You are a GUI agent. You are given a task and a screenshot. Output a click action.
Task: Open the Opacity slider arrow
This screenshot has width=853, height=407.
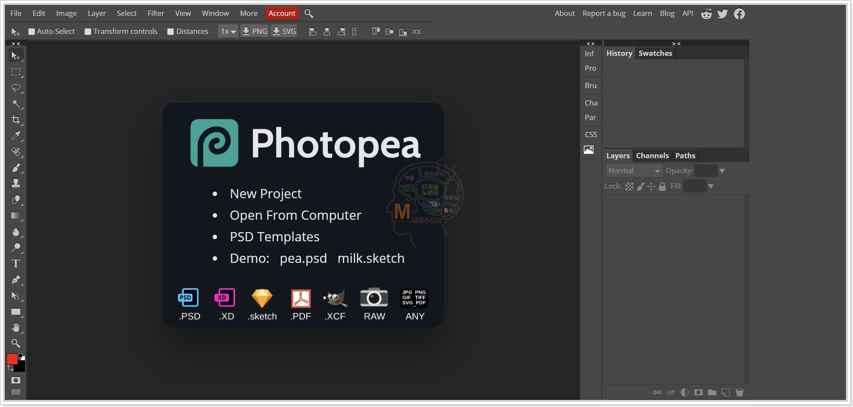coord(722,171)
